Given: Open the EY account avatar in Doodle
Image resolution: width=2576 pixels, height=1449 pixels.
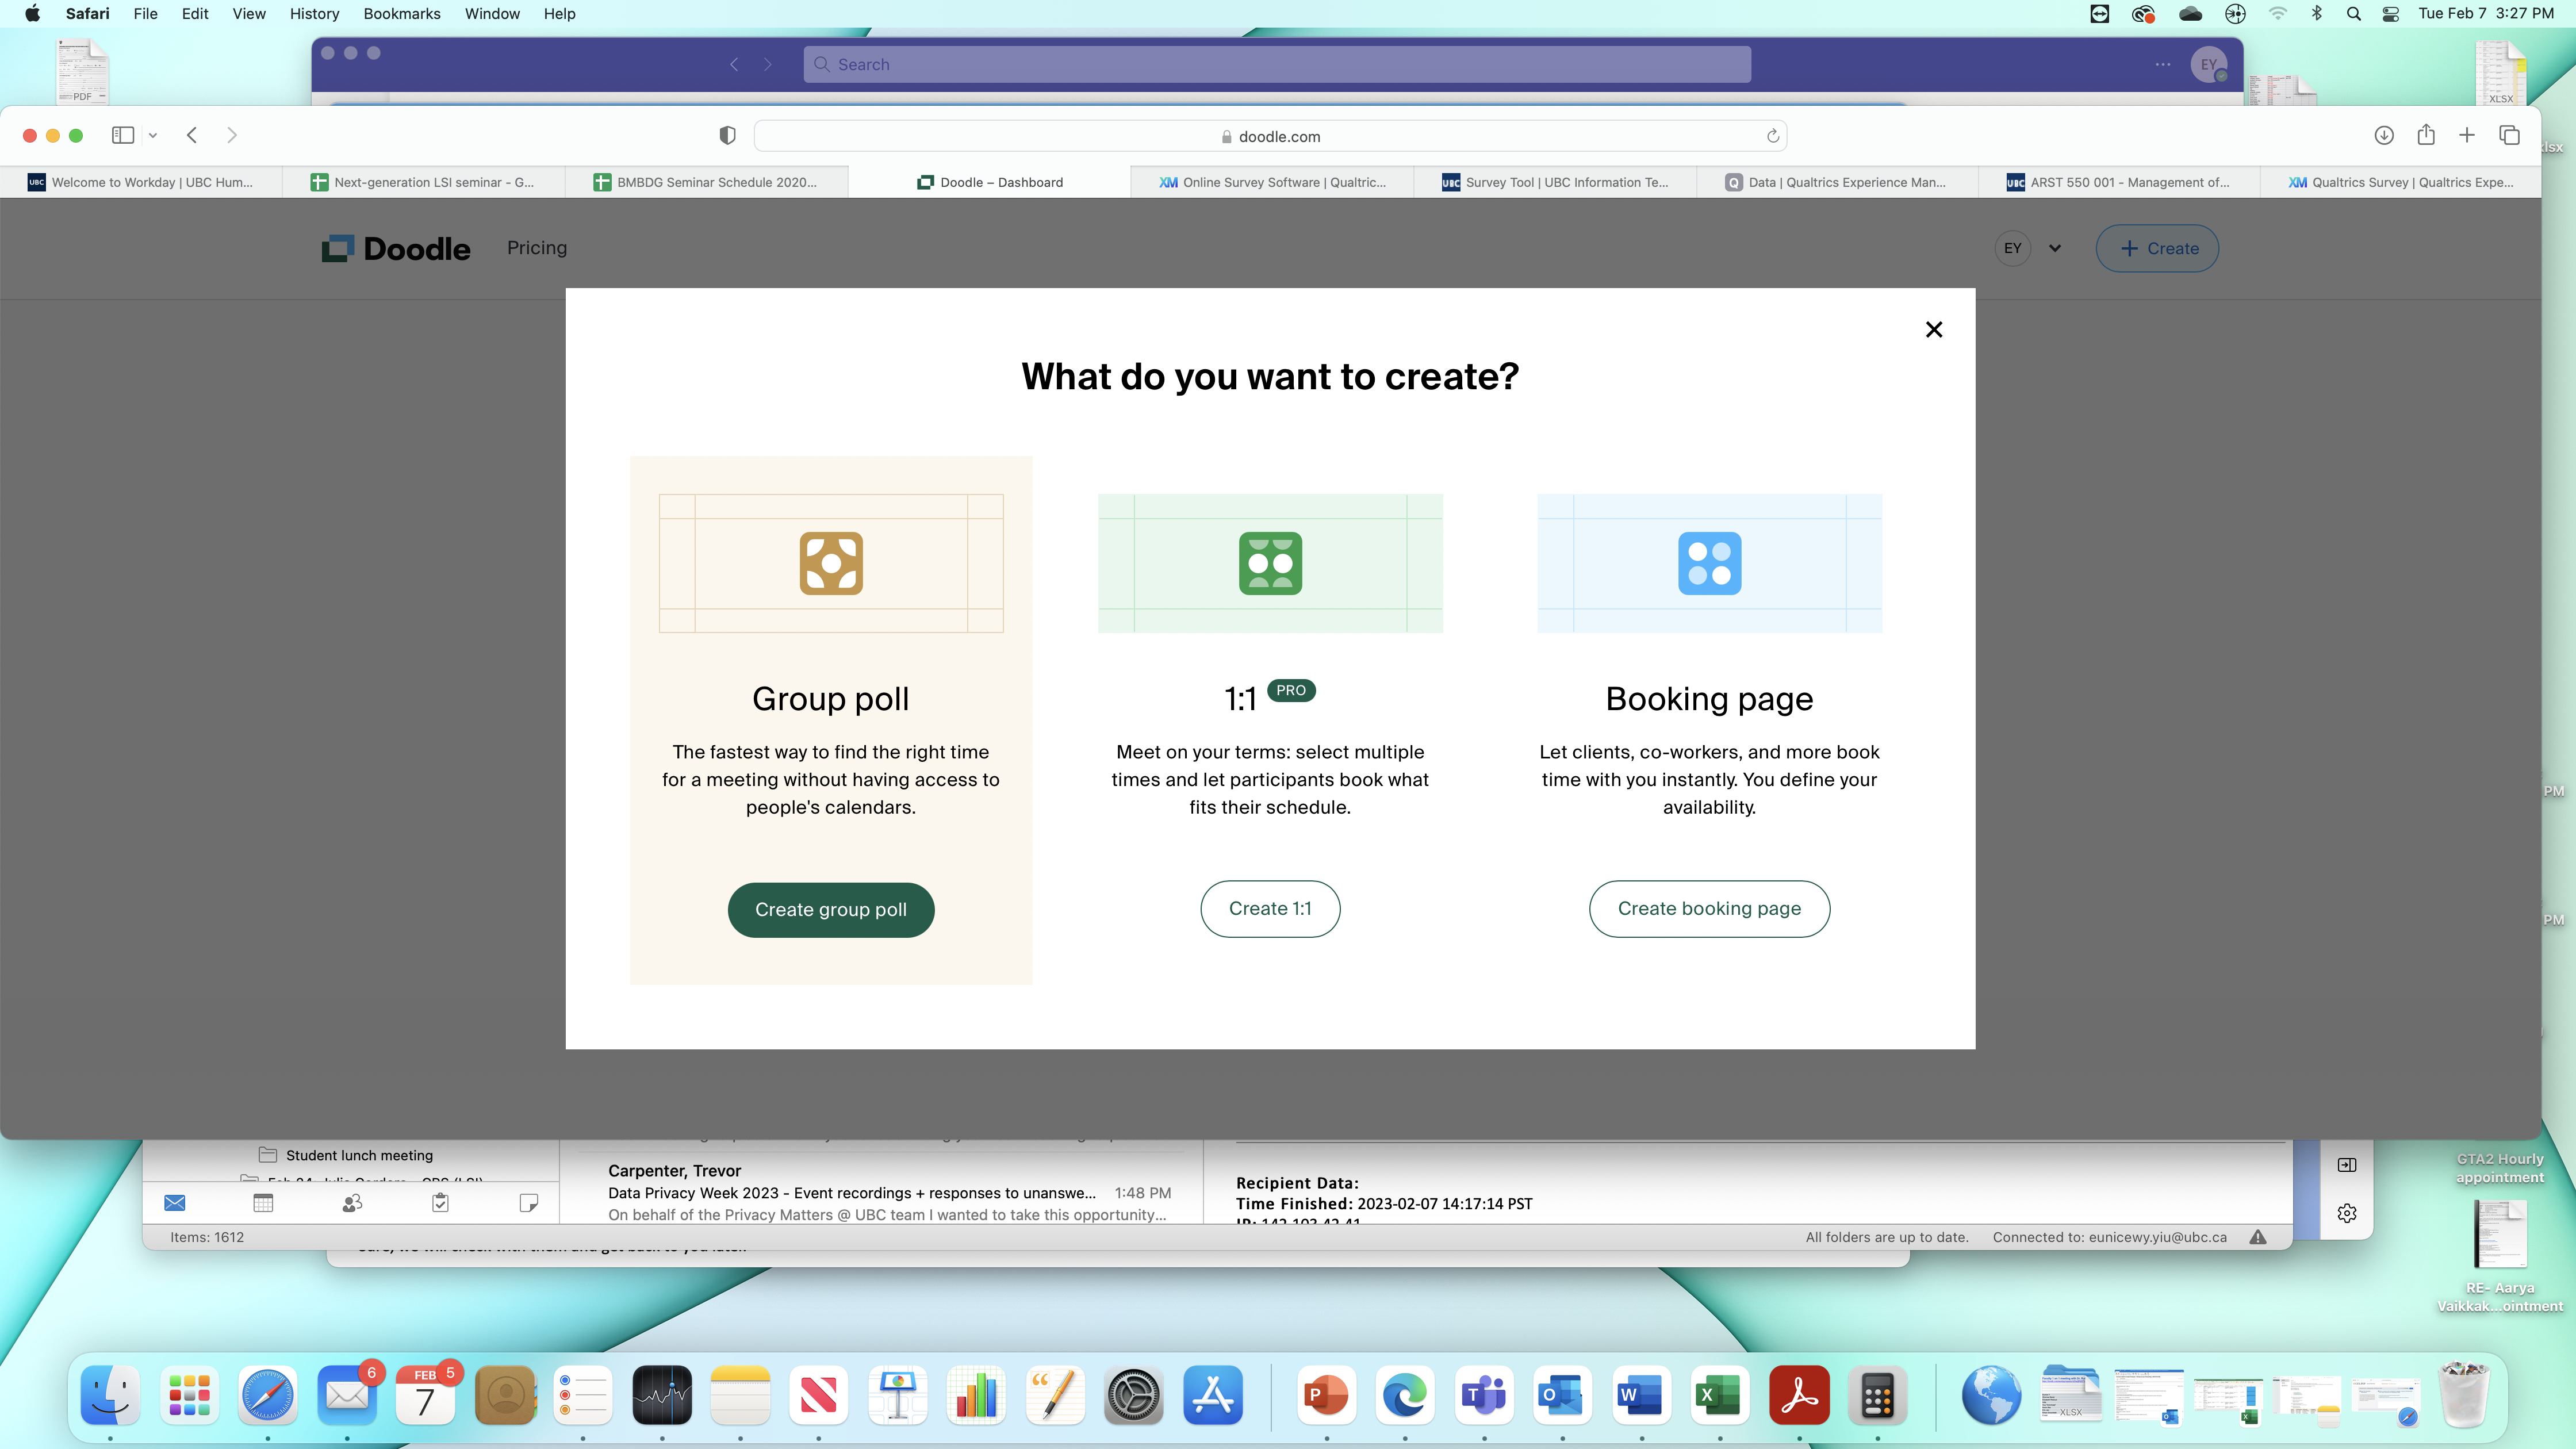Looking at the screenshot, I should coord(2012,248).
